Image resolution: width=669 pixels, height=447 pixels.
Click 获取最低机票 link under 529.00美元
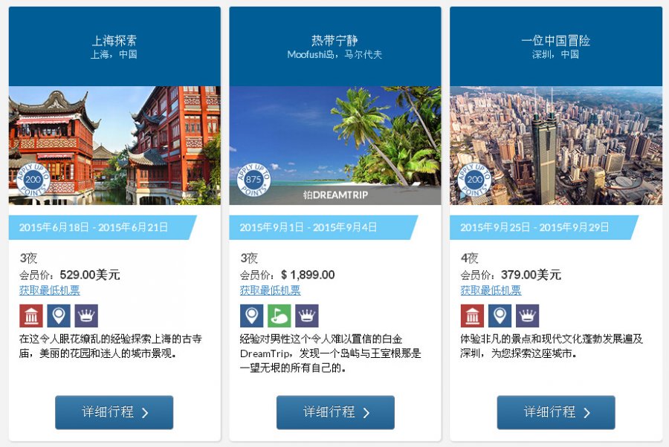[50, 290]
